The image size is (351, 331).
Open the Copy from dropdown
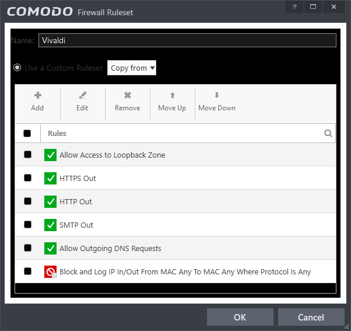pyautogui.click(x=132, y=68)
